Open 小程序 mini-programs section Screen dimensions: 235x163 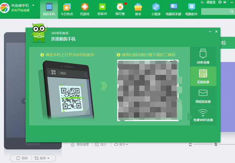pos(156,9)
